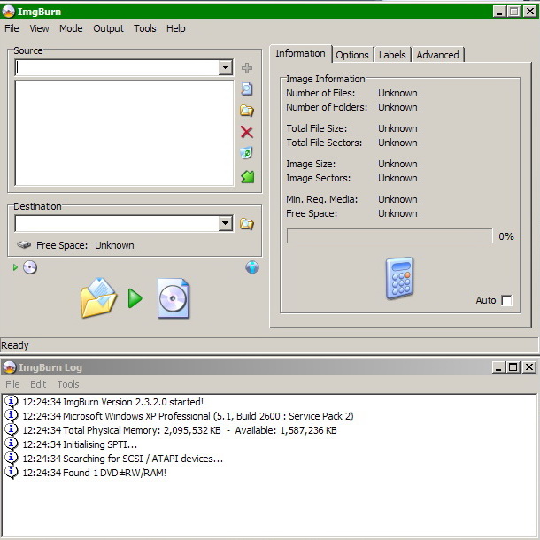Click the small disc icon under Destination
This screenshot has height=540, width=540.
click(30, 267)
